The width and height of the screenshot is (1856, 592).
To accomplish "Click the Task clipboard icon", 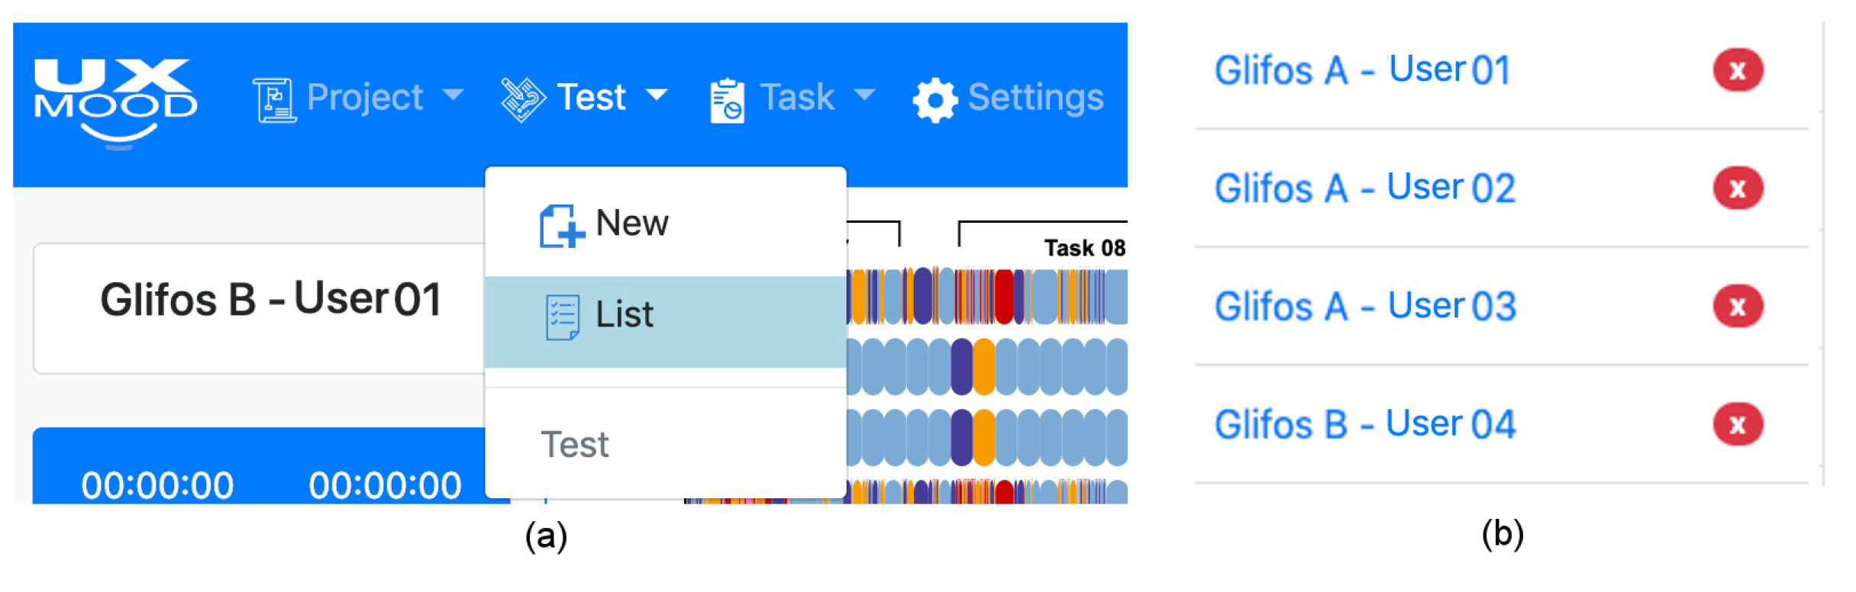I will click(x=727, y=101).
